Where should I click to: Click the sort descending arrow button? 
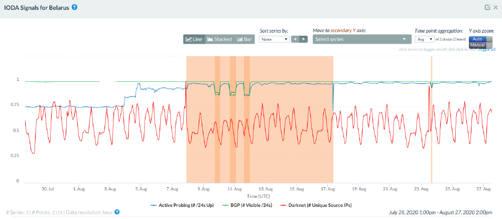coord(296,39)
